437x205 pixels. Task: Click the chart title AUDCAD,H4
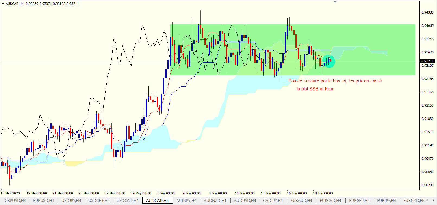pyautogui.click(x=15, y=4)
